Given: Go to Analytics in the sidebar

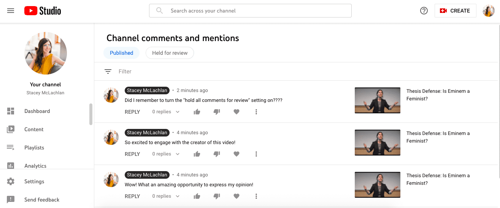Looking at the screenshot, I should [35, 166].
